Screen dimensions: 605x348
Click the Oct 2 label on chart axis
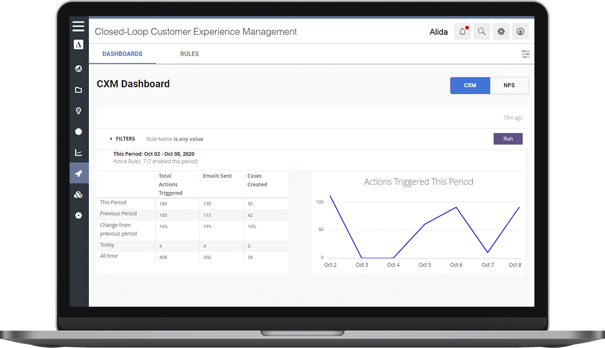330,265
